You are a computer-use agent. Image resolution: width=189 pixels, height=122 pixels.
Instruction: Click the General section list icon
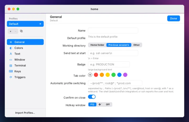coord(11,42)
